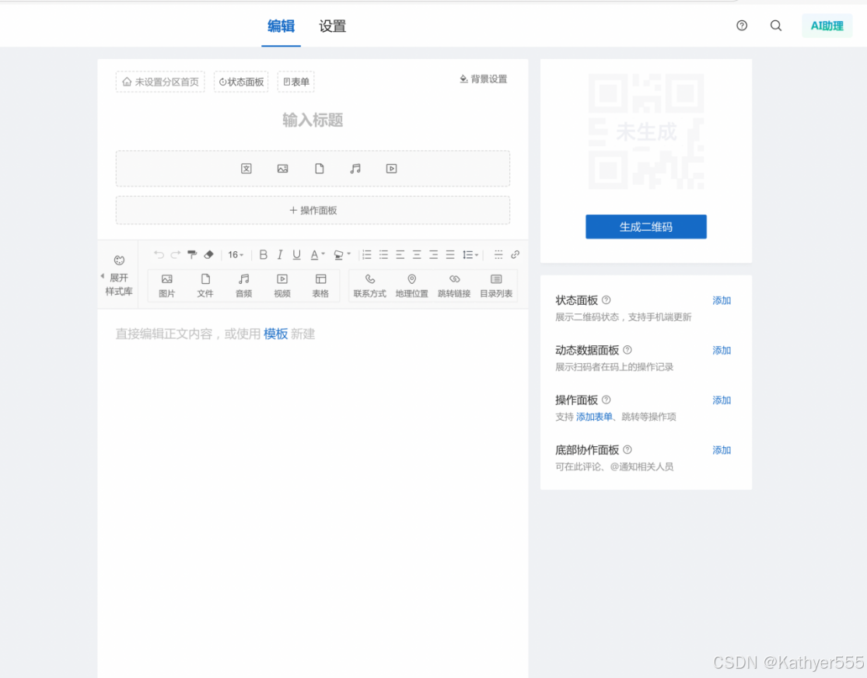Undo the last edit

click(159, 254)
